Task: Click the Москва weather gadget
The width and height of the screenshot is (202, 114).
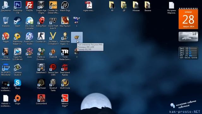Action: pyautogui.click(x=188, y=37)
